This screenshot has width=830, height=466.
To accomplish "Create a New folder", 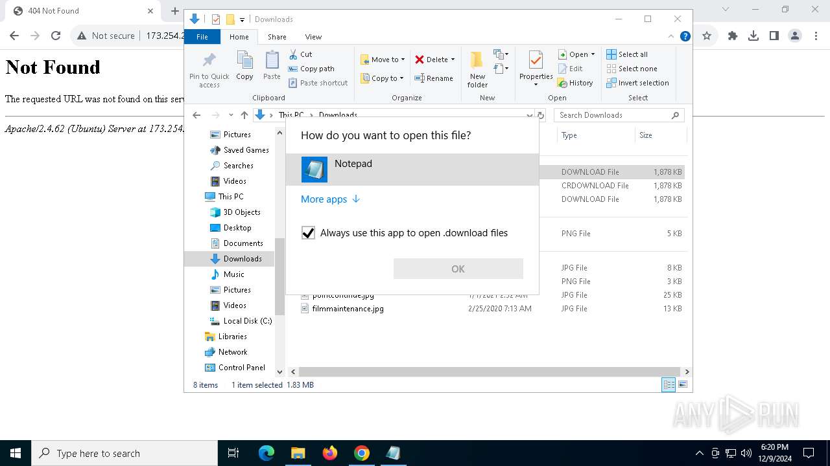I will point(477,70).
